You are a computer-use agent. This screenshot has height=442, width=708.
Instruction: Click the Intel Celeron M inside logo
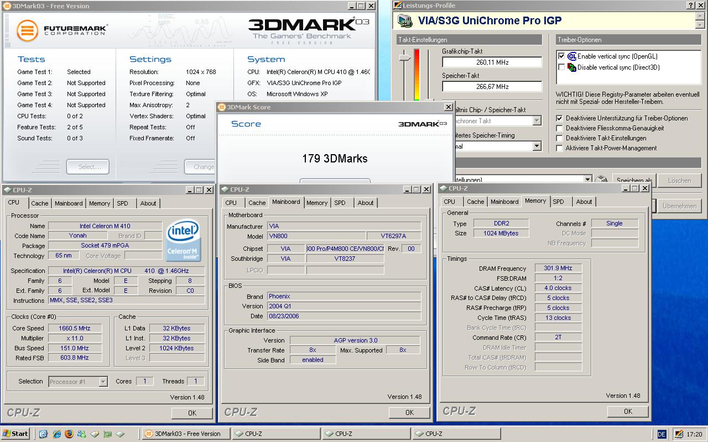pos(184,241)
